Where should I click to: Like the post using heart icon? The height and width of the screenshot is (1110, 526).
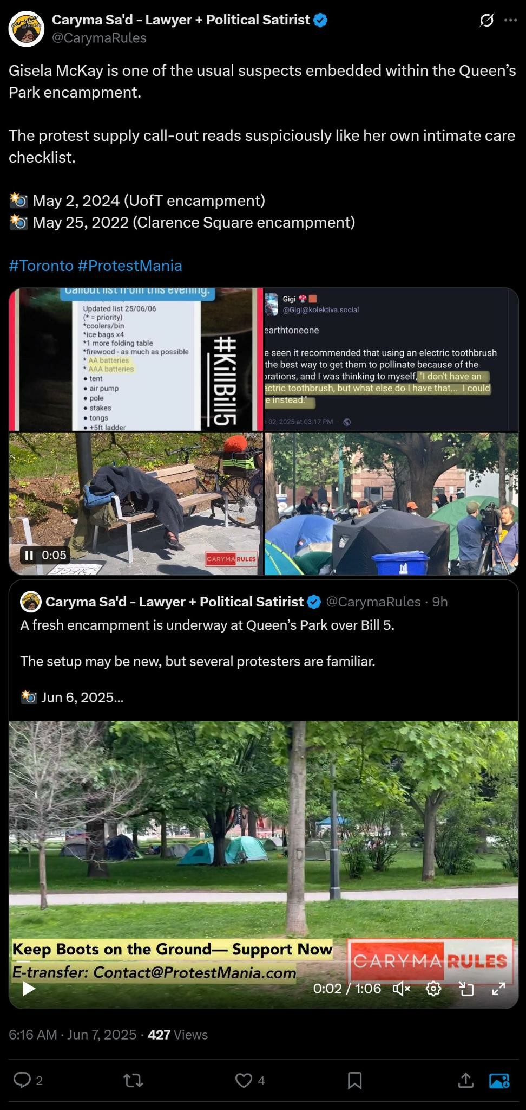coord(244,1081)
